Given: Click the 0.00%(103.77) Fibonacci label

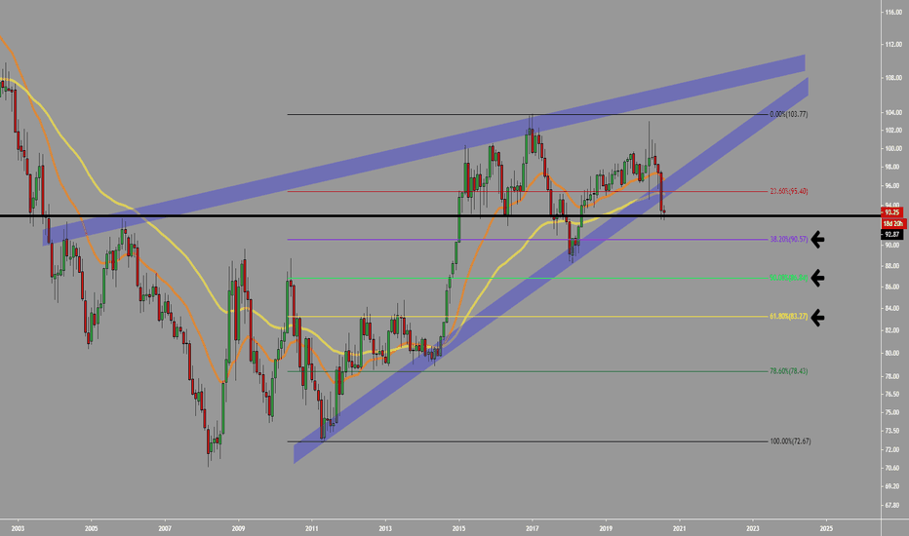Looking at the screenshot, I should (788, 114).
